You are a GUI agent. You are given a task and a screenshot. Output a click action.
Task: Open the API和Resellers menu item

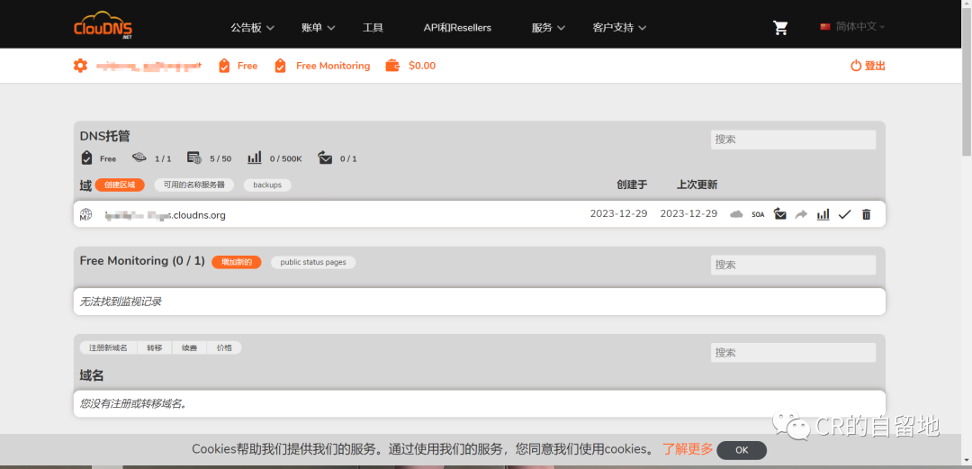457,28
